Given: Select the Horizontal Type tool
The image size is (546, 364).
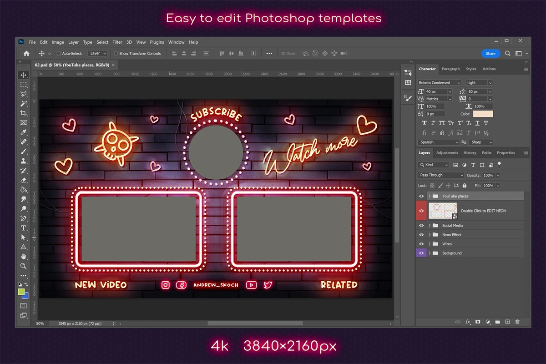Looking at the screenshot, I should 24,228.
